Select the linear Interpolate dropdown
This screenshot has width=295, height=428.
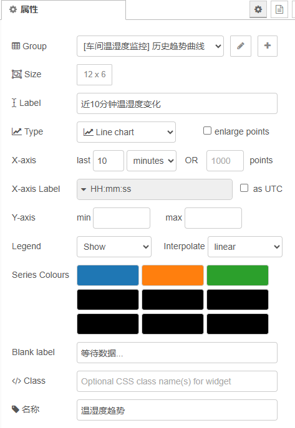click(245, 247)
